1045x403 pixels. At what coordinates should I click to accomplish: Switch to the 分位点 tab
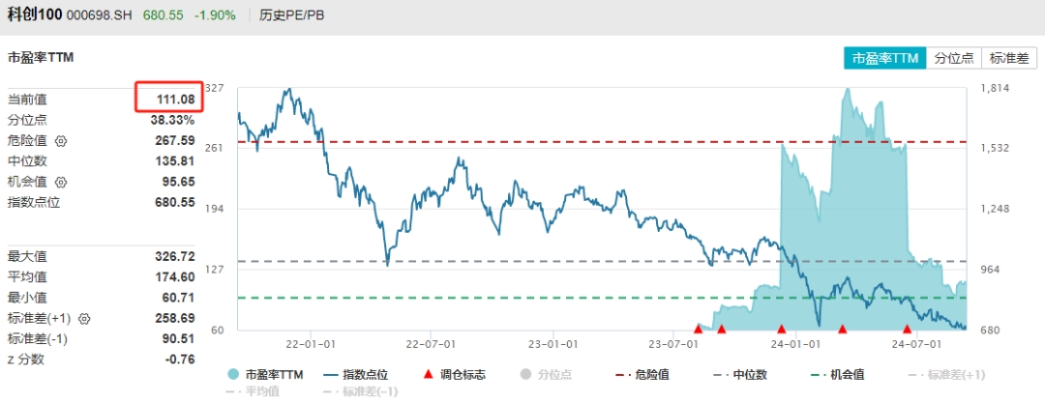[x=954, y=59]
